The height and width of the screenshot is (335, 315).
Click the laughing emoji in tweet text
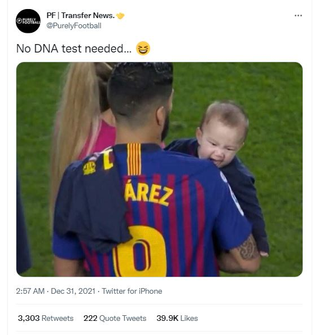[x=143, y=48]
